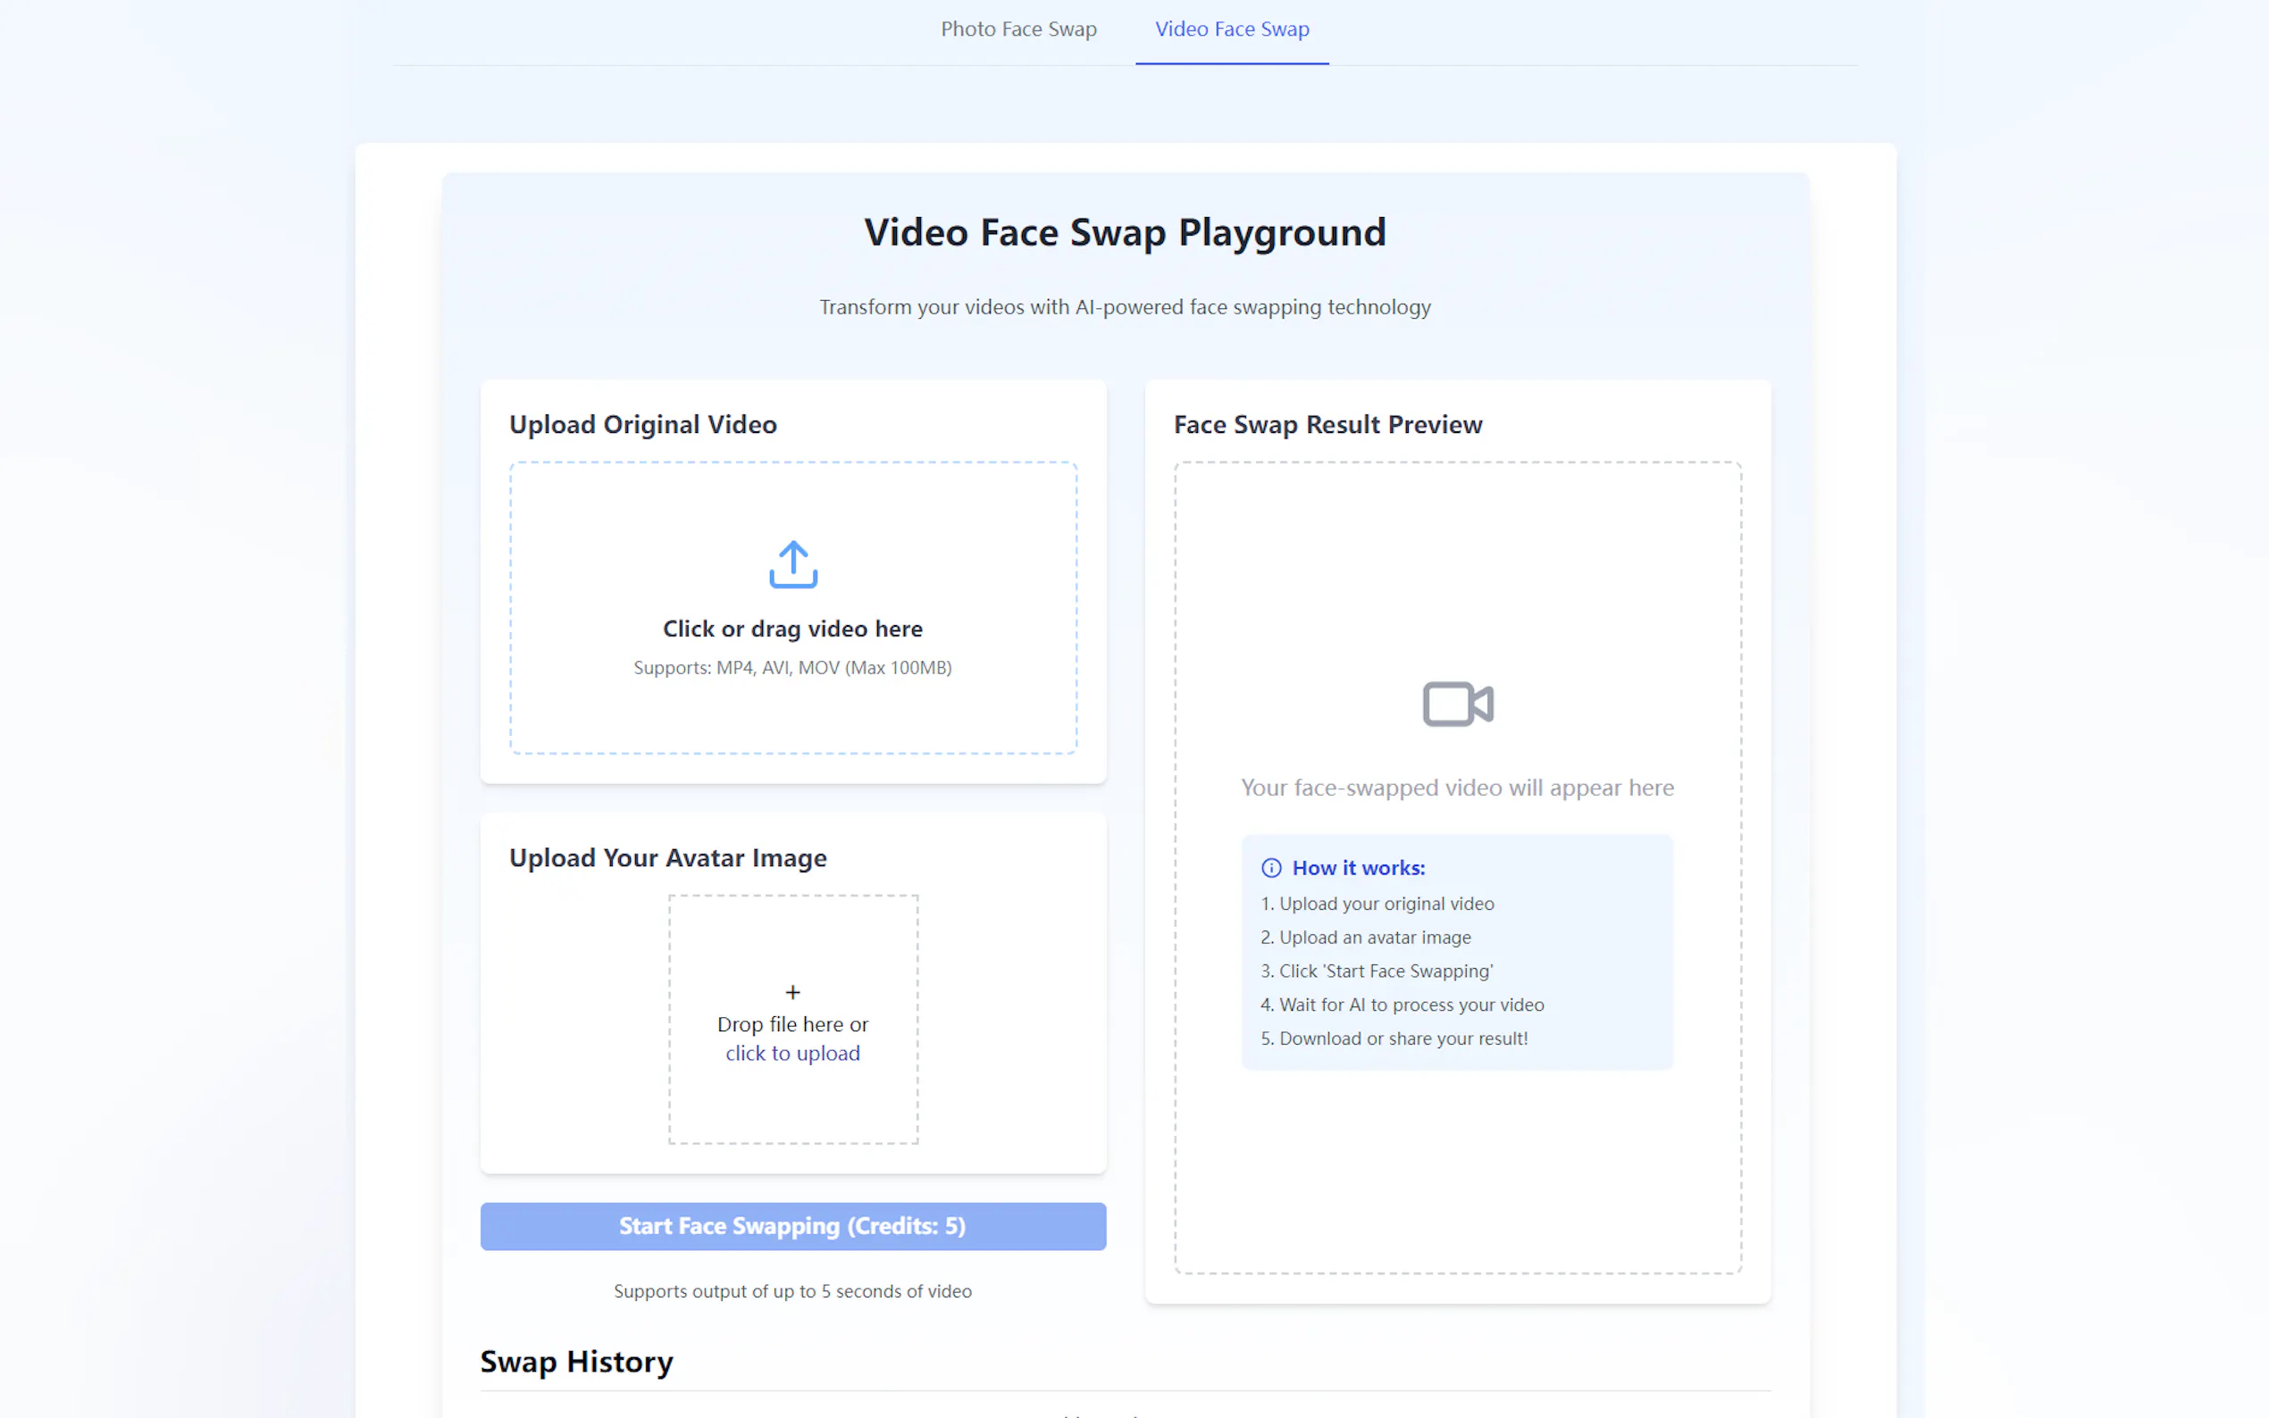Click 'Click or drag video here' text

click(792, 629)
